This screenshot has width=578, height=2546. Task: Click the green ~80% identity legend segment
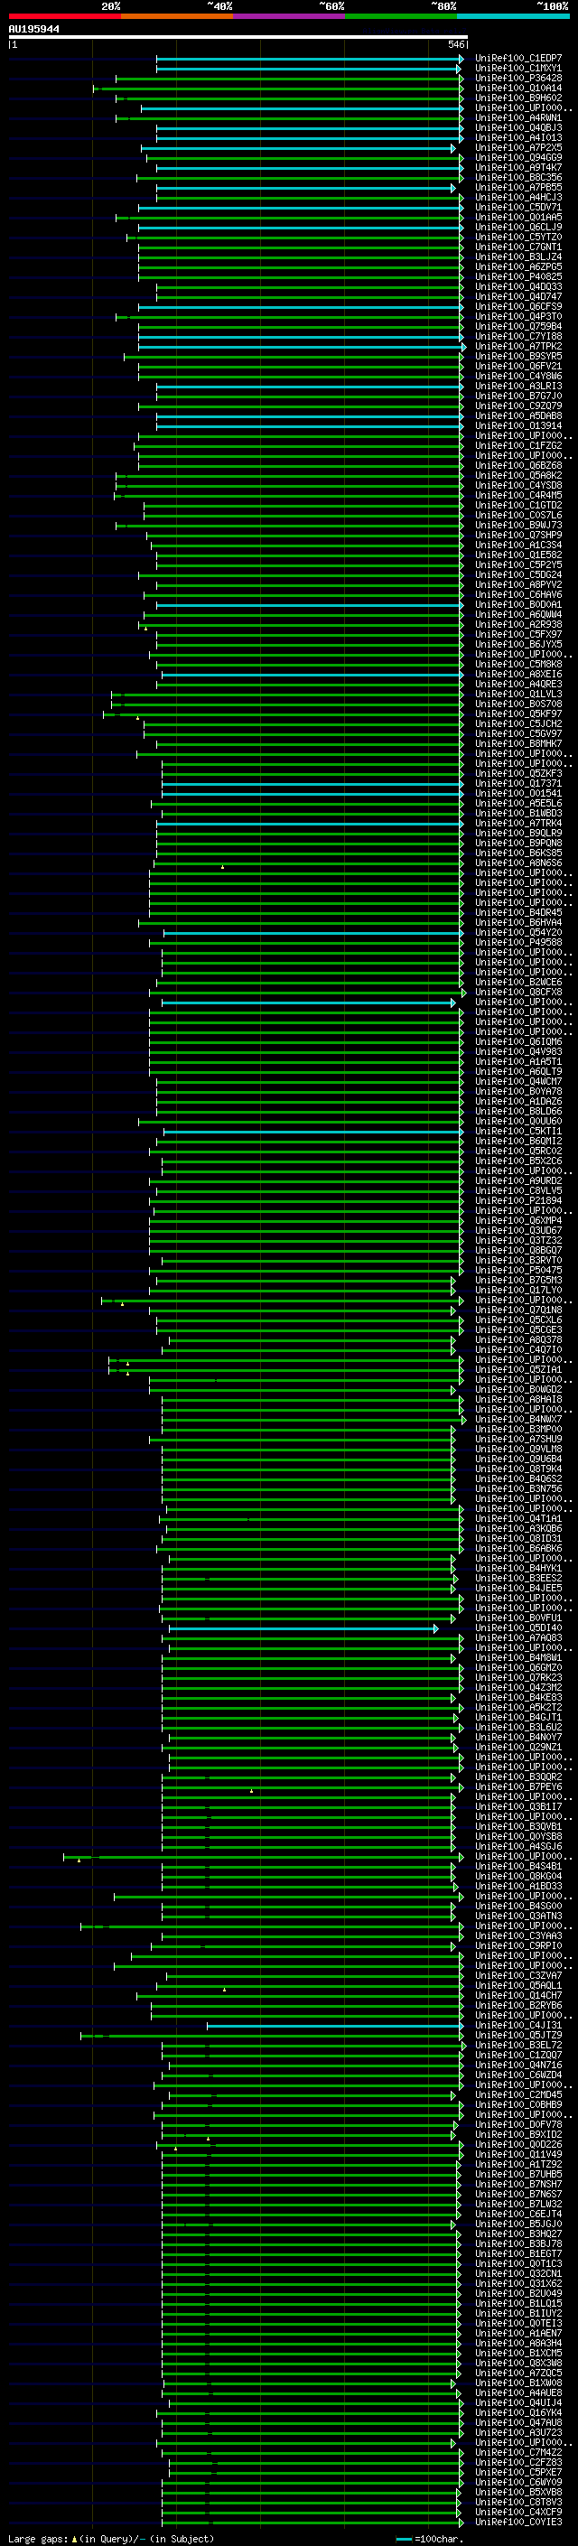[x=401, y=16]
